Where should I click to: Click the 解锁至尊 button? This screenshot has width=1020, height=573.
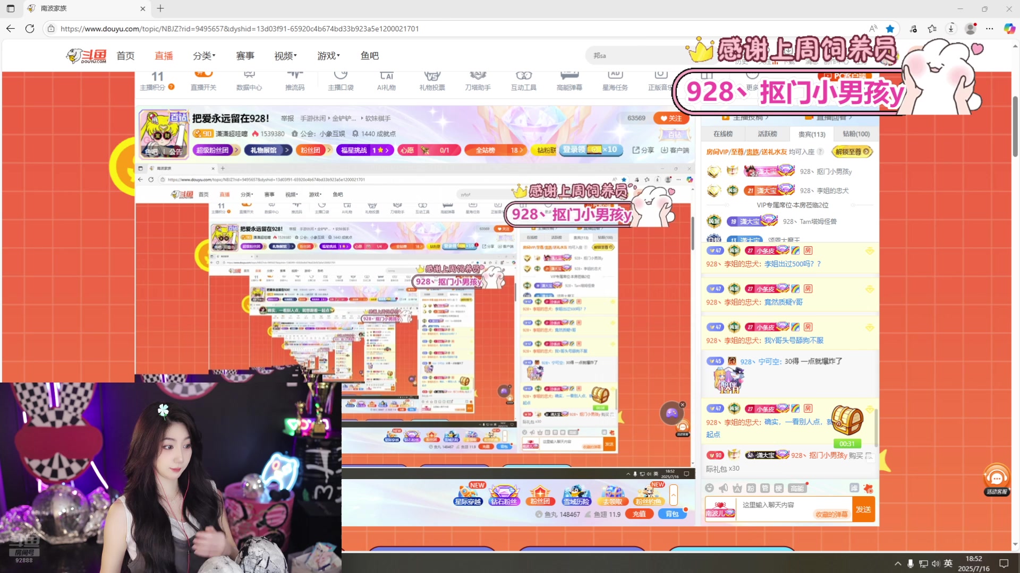(852, 152)
